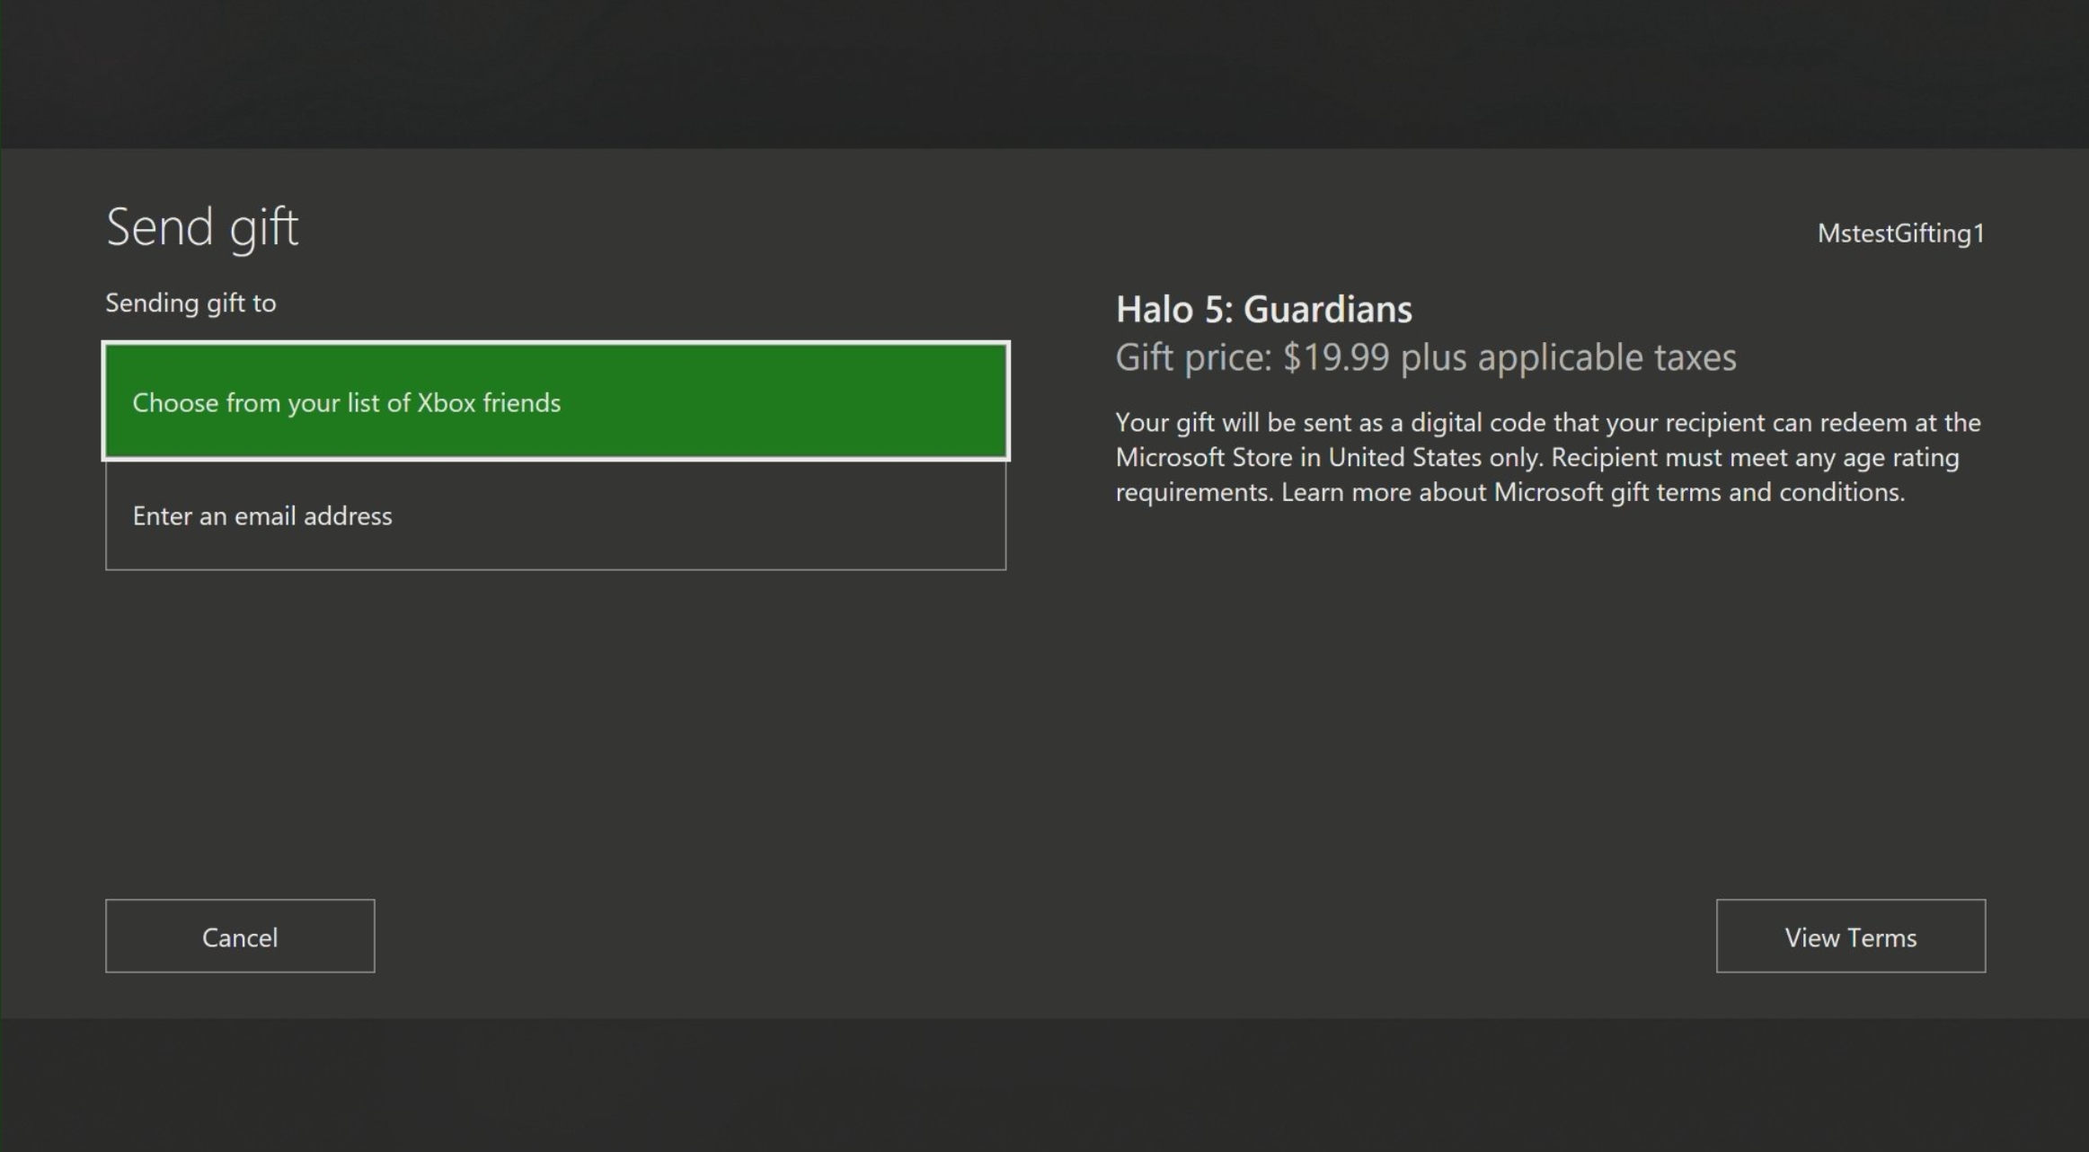Select Choose from your list of Xbox friends

556,401
